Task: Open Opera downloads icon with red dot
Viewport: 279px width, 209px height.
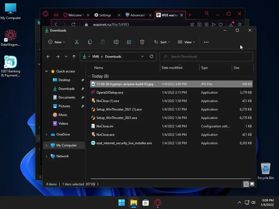Action: pyautogui.click(x=231, y=24)
